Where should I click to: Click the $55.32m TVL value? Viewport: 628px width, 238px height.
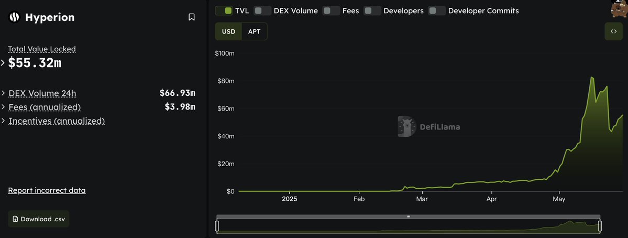click(35, 62)
